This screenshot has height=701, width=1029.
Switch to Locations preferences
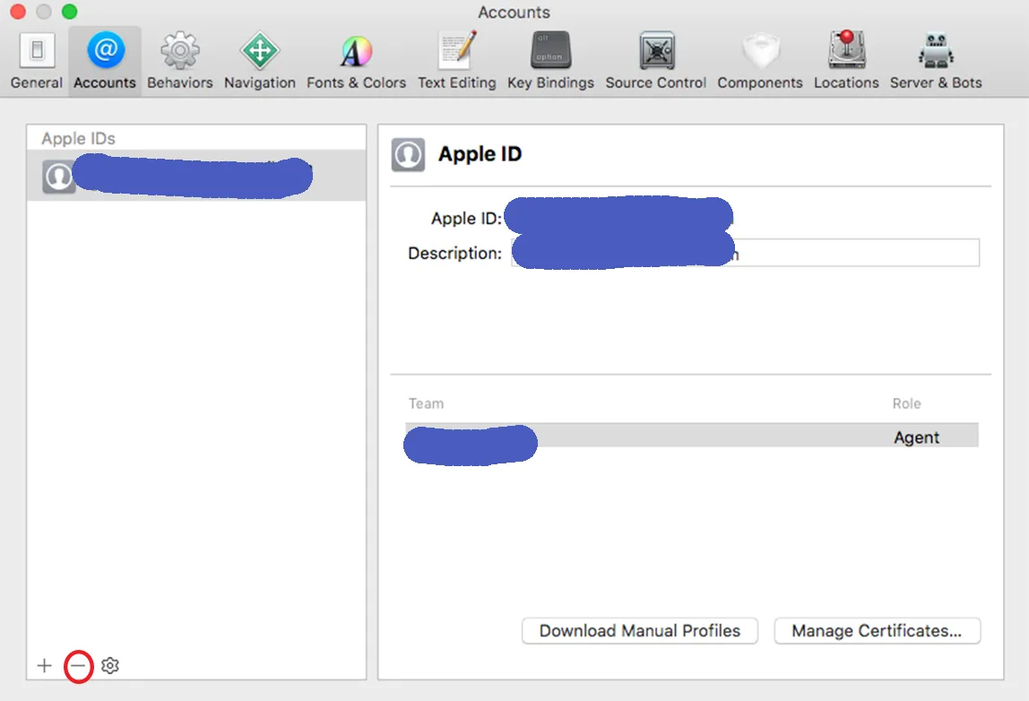846,61
